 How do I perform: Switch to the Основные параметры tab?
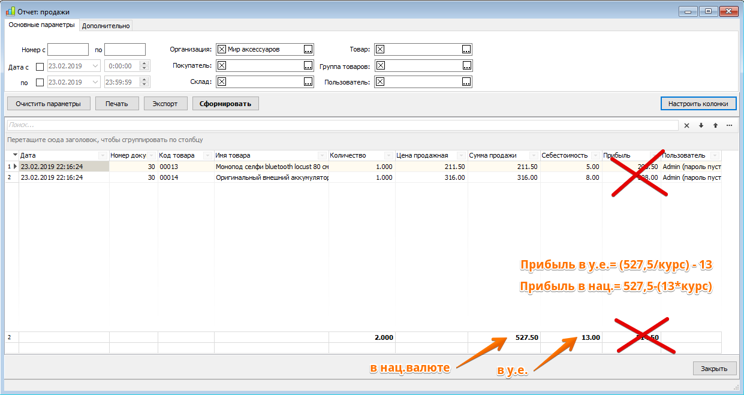[x=41, y=25]
